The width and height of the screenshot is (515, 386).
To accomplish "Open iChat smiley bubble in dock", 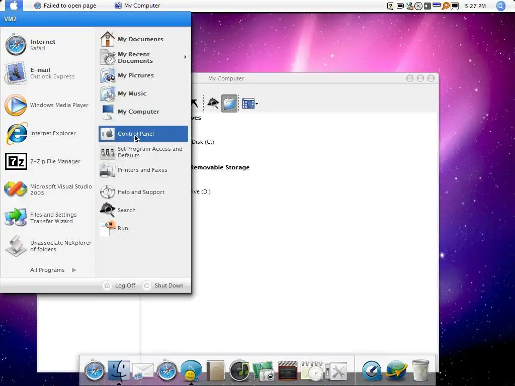I will pos(191,370).
